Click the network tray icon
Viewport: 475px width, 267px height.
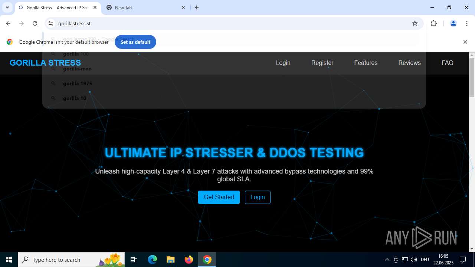click(405, 260)
